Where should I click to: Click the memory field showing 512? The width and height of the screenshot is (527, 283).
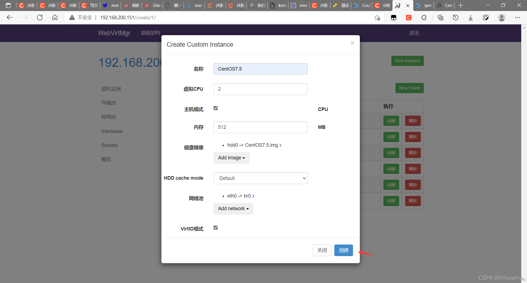coord(260,127)
